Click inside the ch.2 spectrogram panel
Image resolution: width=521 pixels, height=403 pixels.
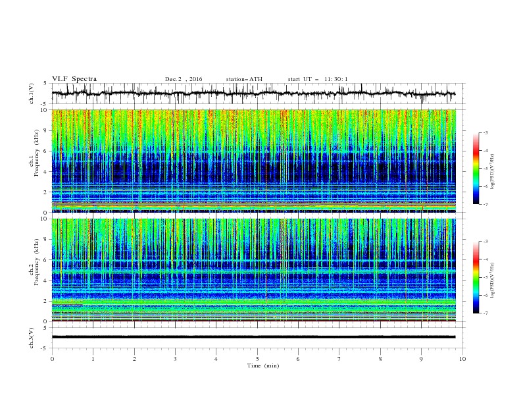(x=253, y=270)
